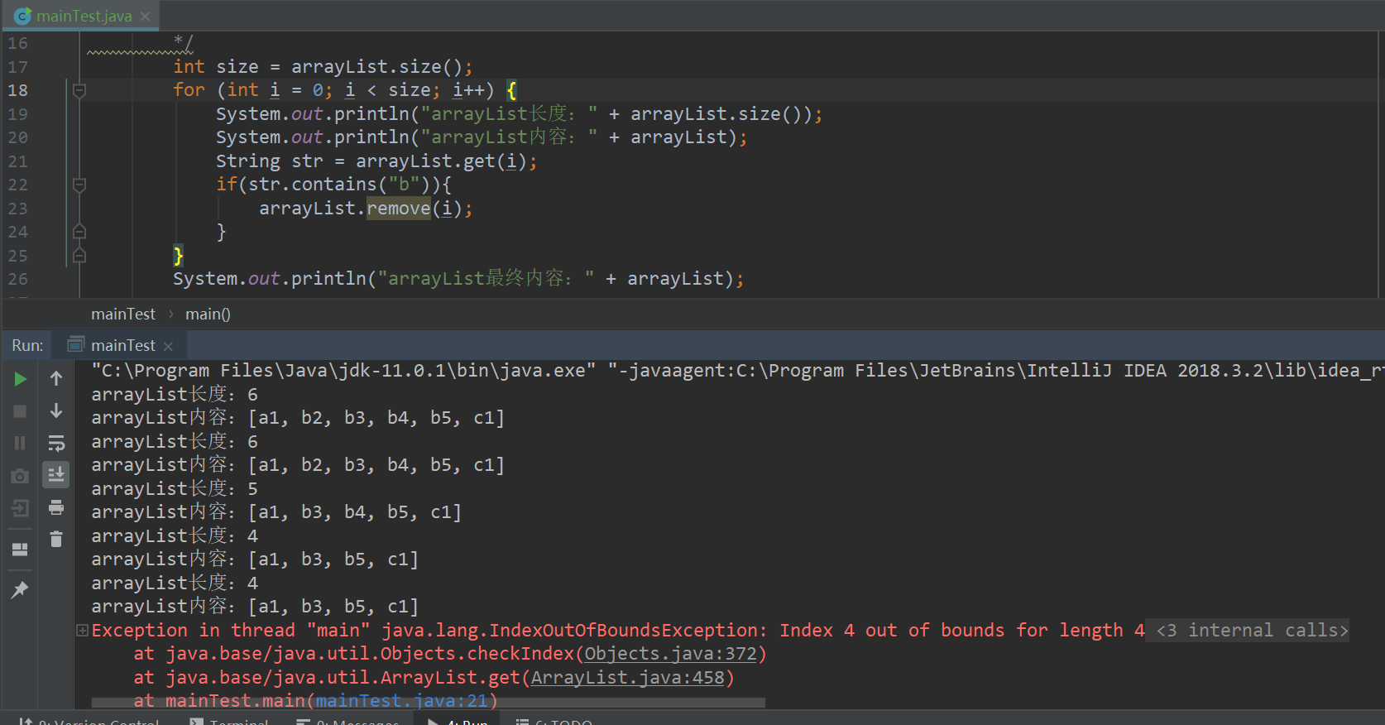Toggle soft-wrap in Run console
The height and width of the screenshot is (725, 1385).
(56, 443)
